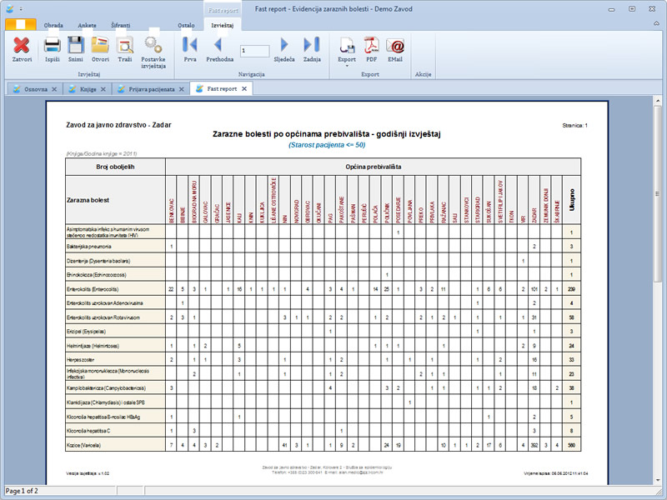Screen dimensions: 667x500
Task: Select the Fast report document tab
Action: coord(222,89)
